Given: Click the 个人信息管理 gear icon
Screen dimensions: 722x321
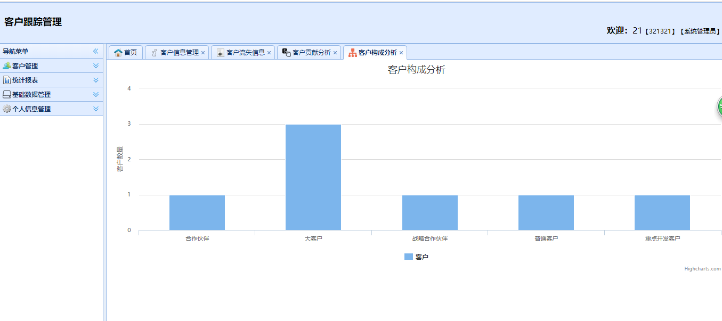Looking at the screenshot, I should pyautogui.click(x=7, y=109).
